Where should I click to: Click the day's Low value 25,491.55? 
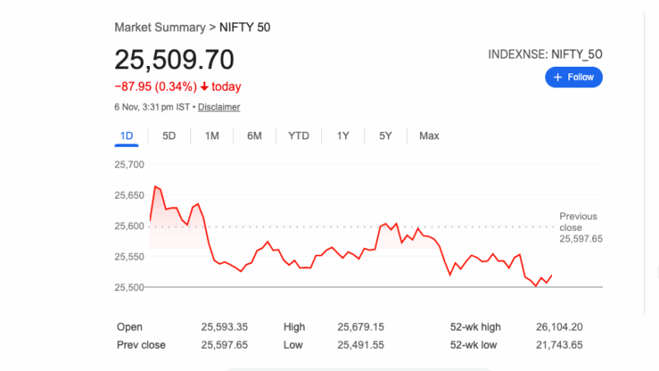click(x=361, y=345)
